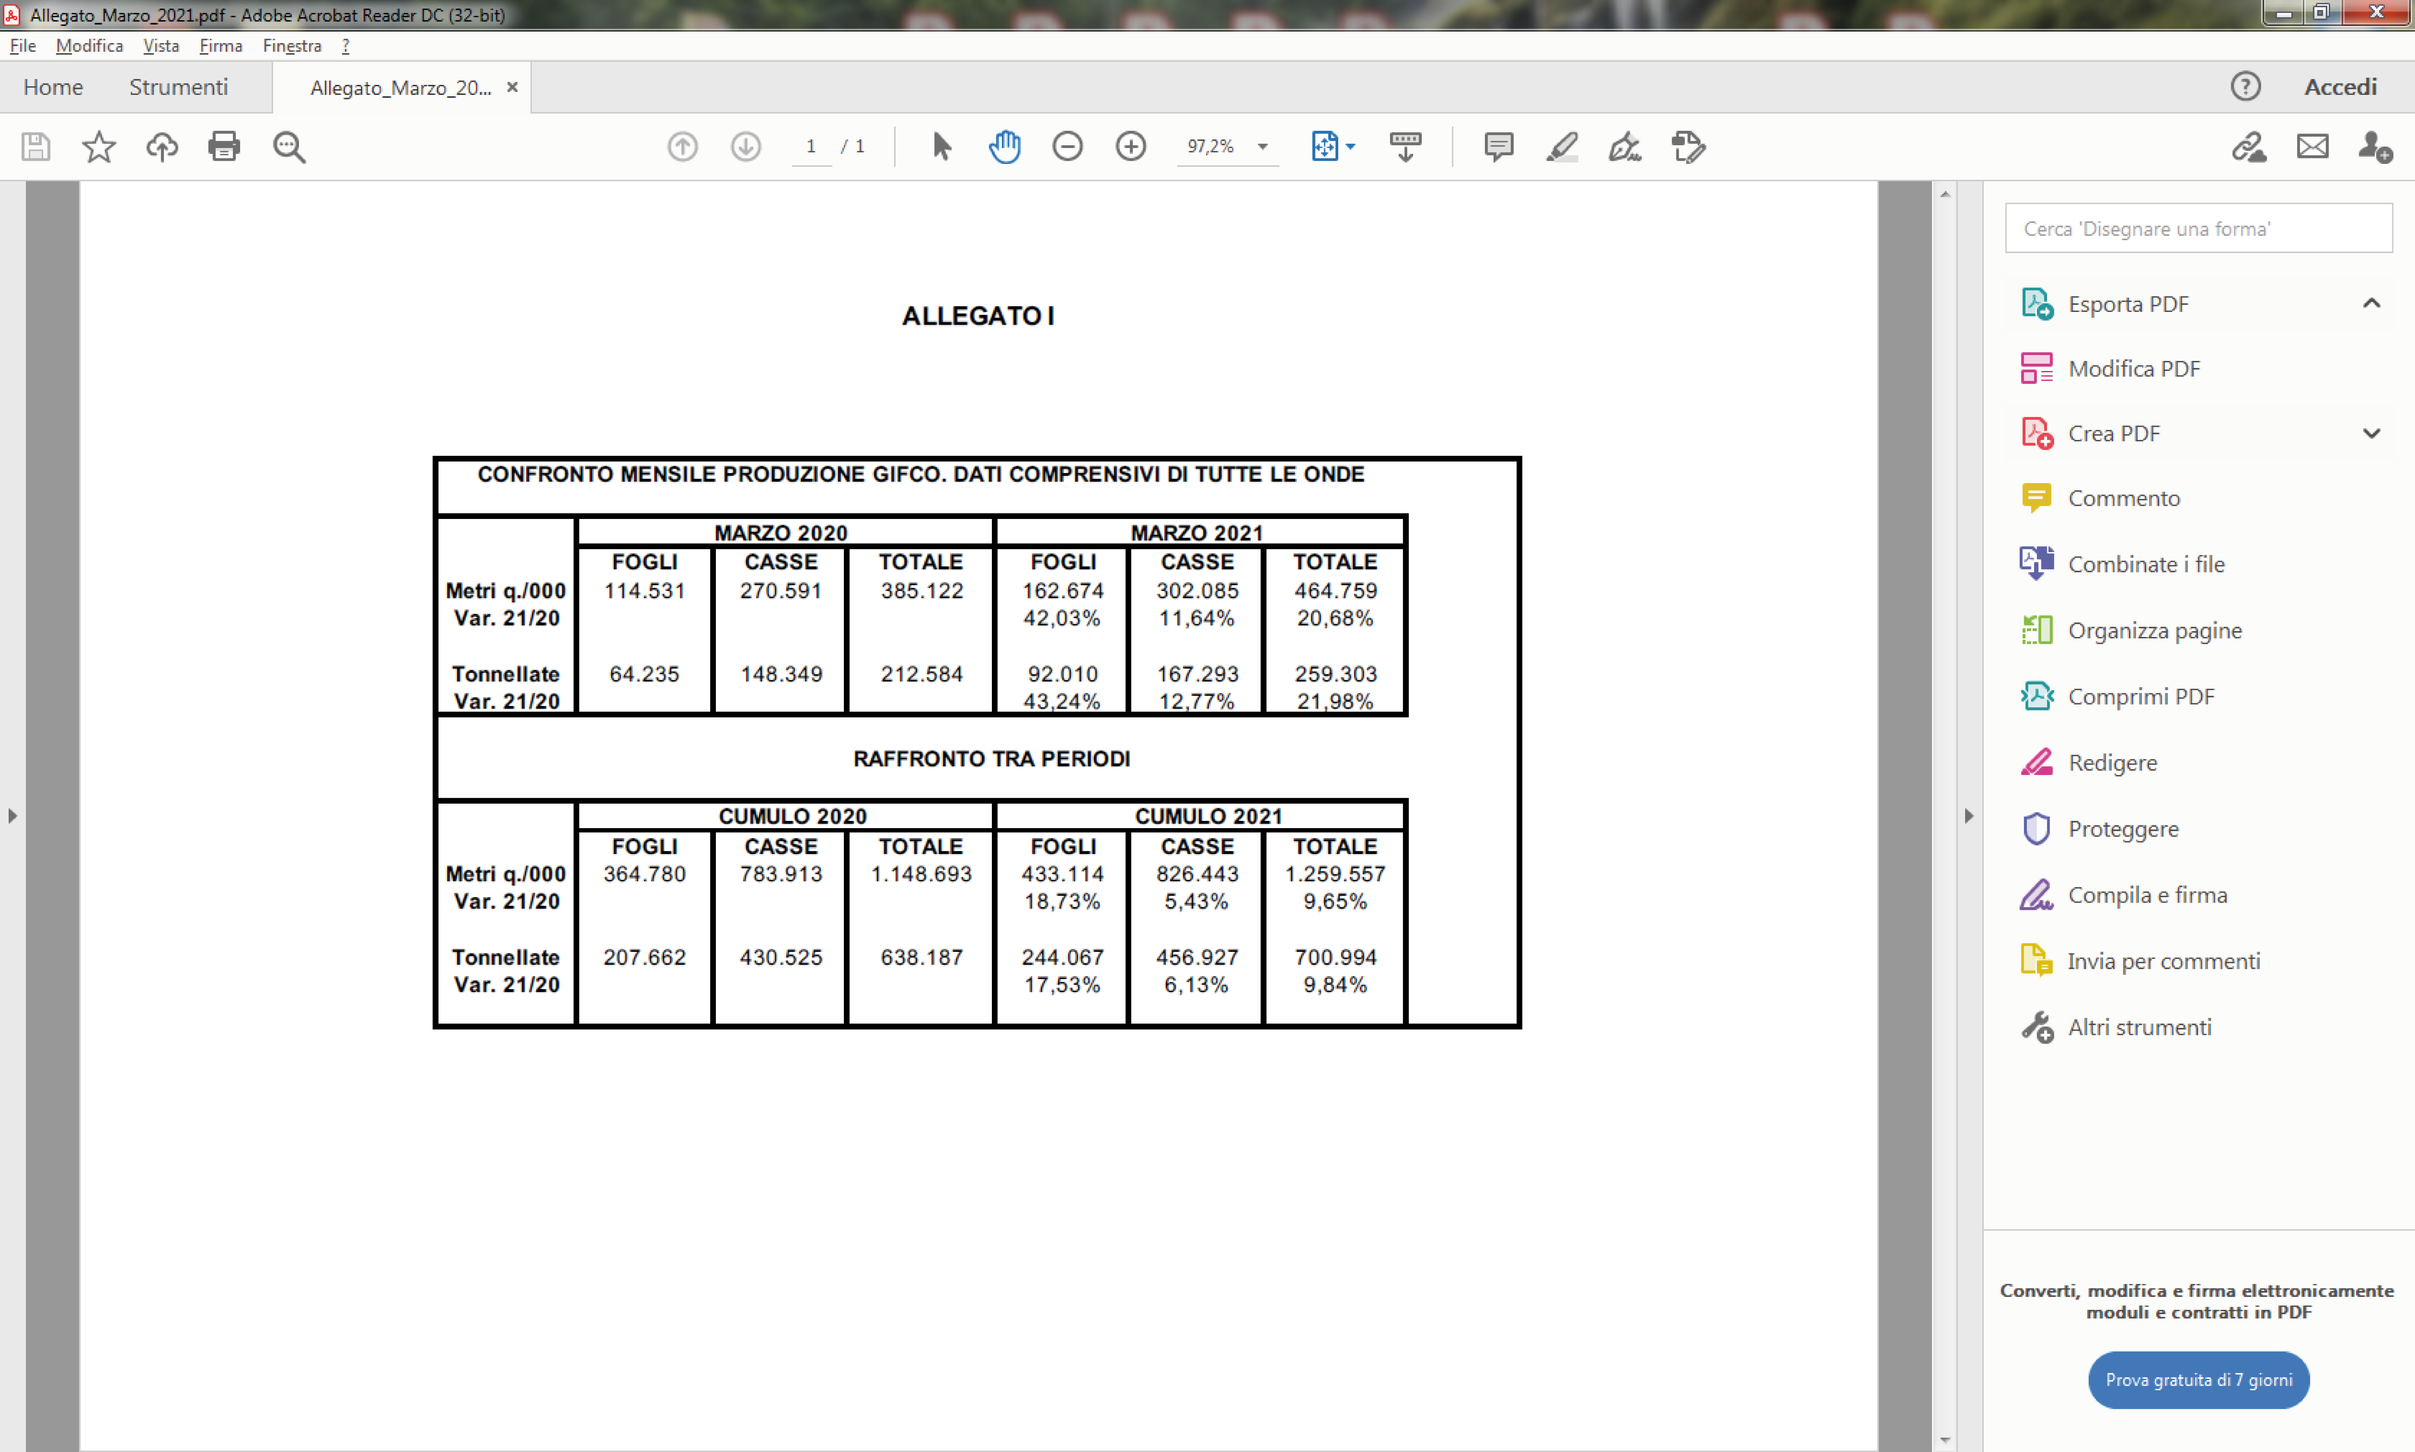Click the Cerca 'Disegnare una forma' search box
Viewport: 2415px width, 1452px height.
(2198, 228)
